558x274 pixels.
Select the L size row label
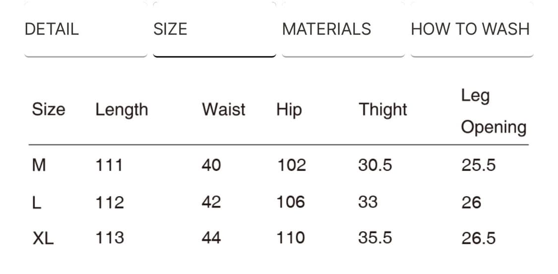37,202
